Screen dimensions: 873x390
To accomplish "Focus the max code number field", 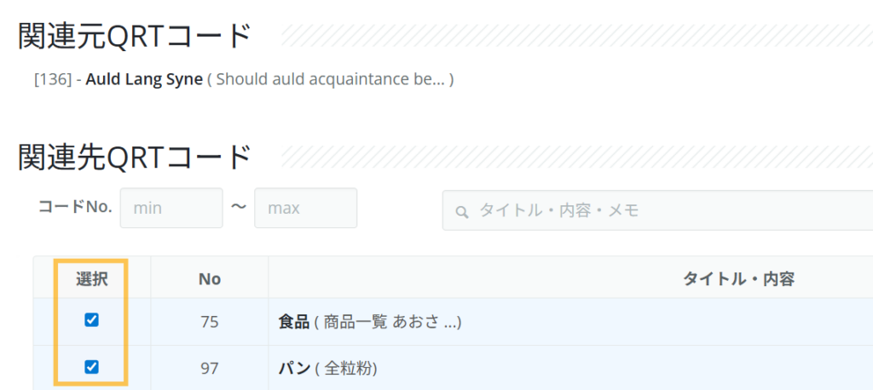I will click(306, 208).
